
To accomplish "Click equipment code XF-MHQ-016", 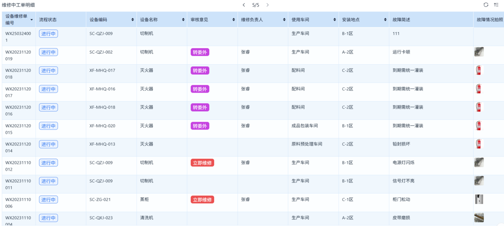I will (x=102, y=89).
